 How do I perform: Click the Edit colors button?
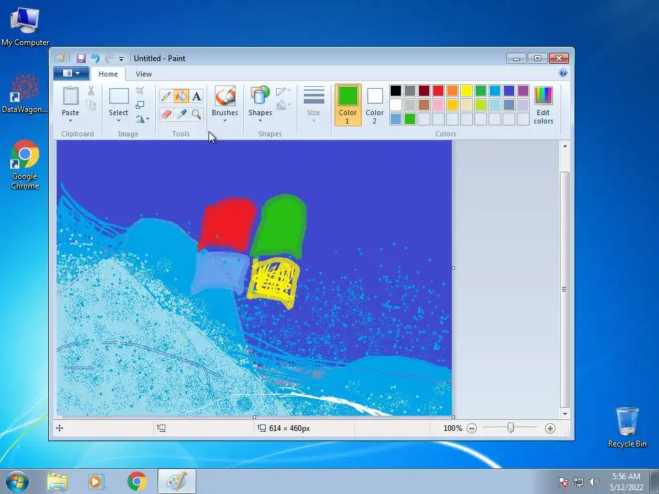point(543,105)
